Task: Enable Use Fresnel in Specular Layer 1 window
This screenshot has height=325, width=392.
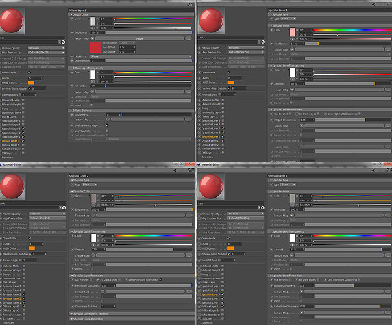Action: click(289, 114)
